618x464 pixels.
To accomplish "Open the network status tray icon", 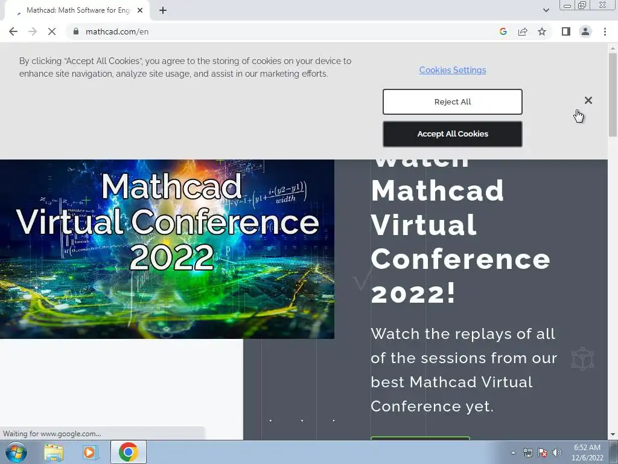I will 527,453.
